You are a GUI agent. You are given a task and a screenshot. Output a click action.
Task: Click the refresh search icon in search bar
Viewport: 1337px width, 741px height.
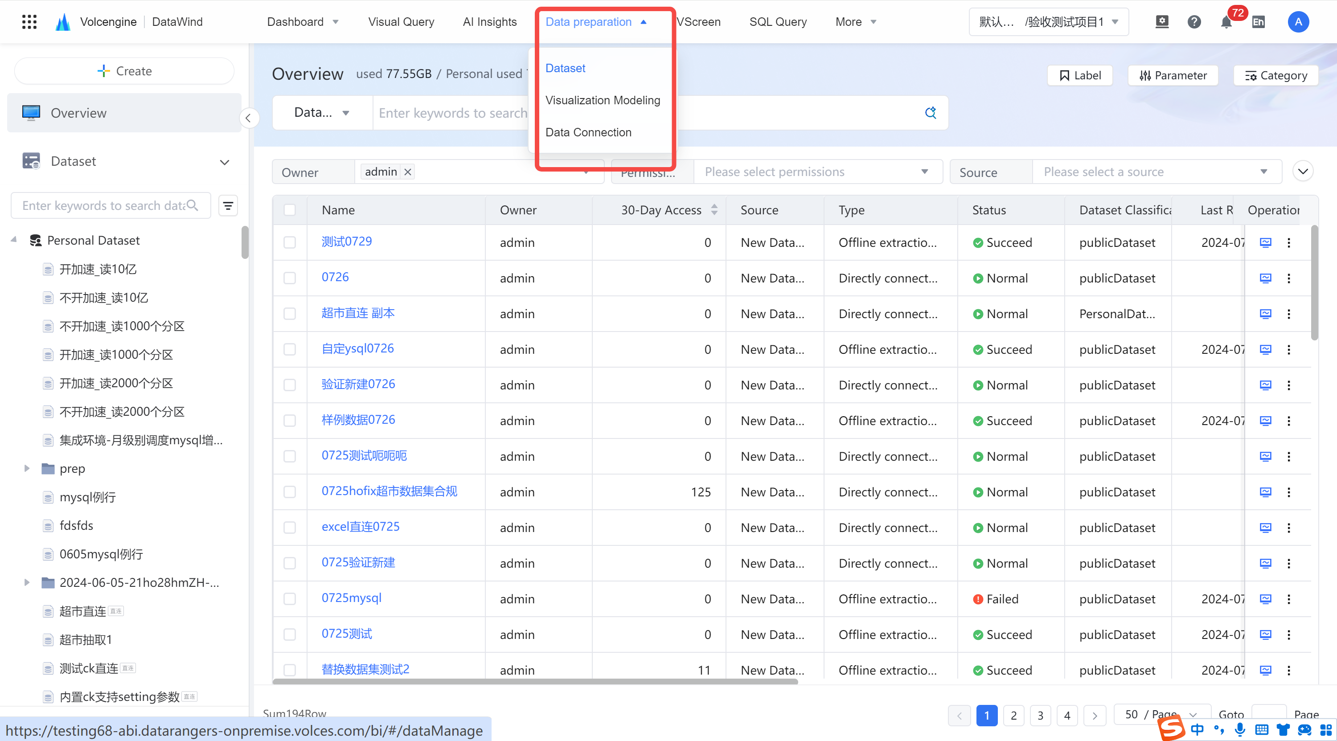931,113
